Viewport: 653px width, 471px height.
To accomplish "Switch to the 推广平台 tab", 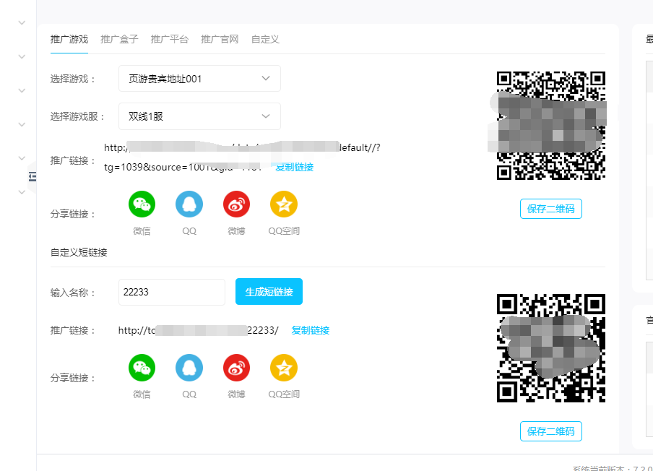I will click(x=169, y=40).
